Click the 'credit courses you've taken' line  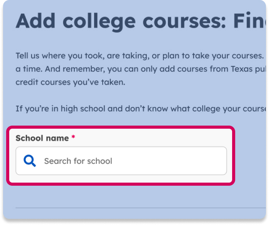pyautogui.click(x=70, y=82)
